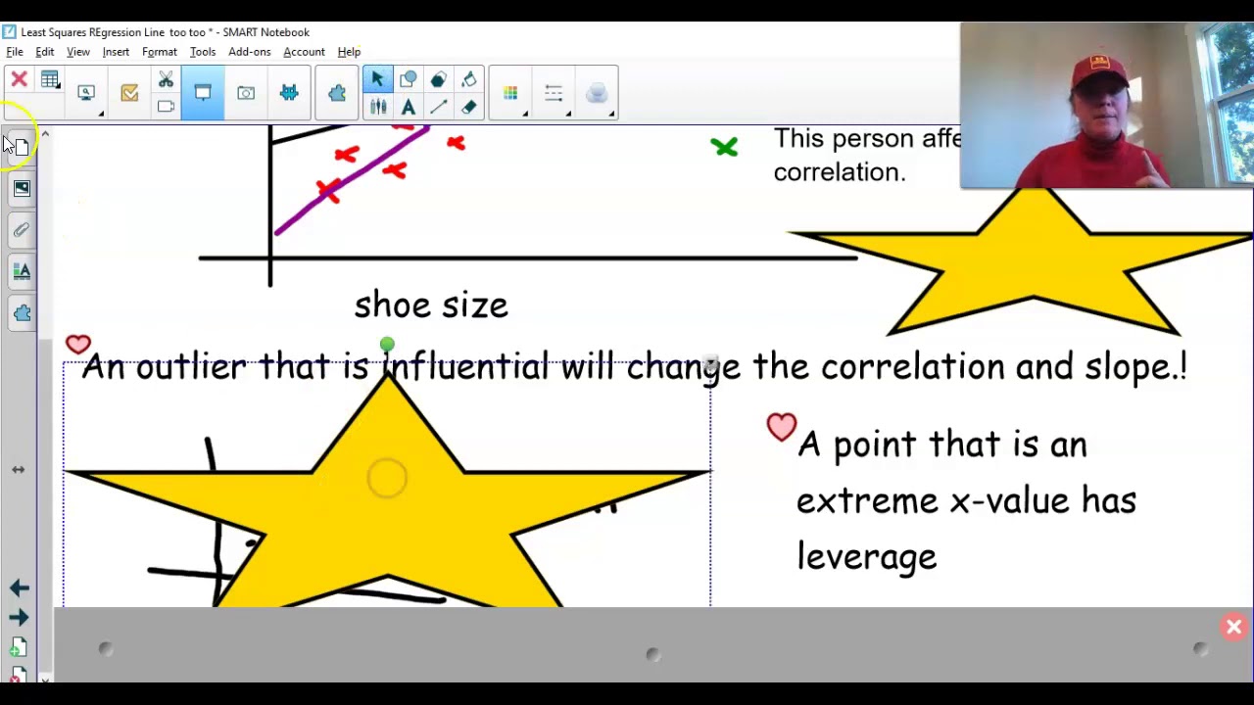The height and width of the screenshot is (705, 1254).
Task: Click the blue monster activity icon
Action: coord(289,93)
